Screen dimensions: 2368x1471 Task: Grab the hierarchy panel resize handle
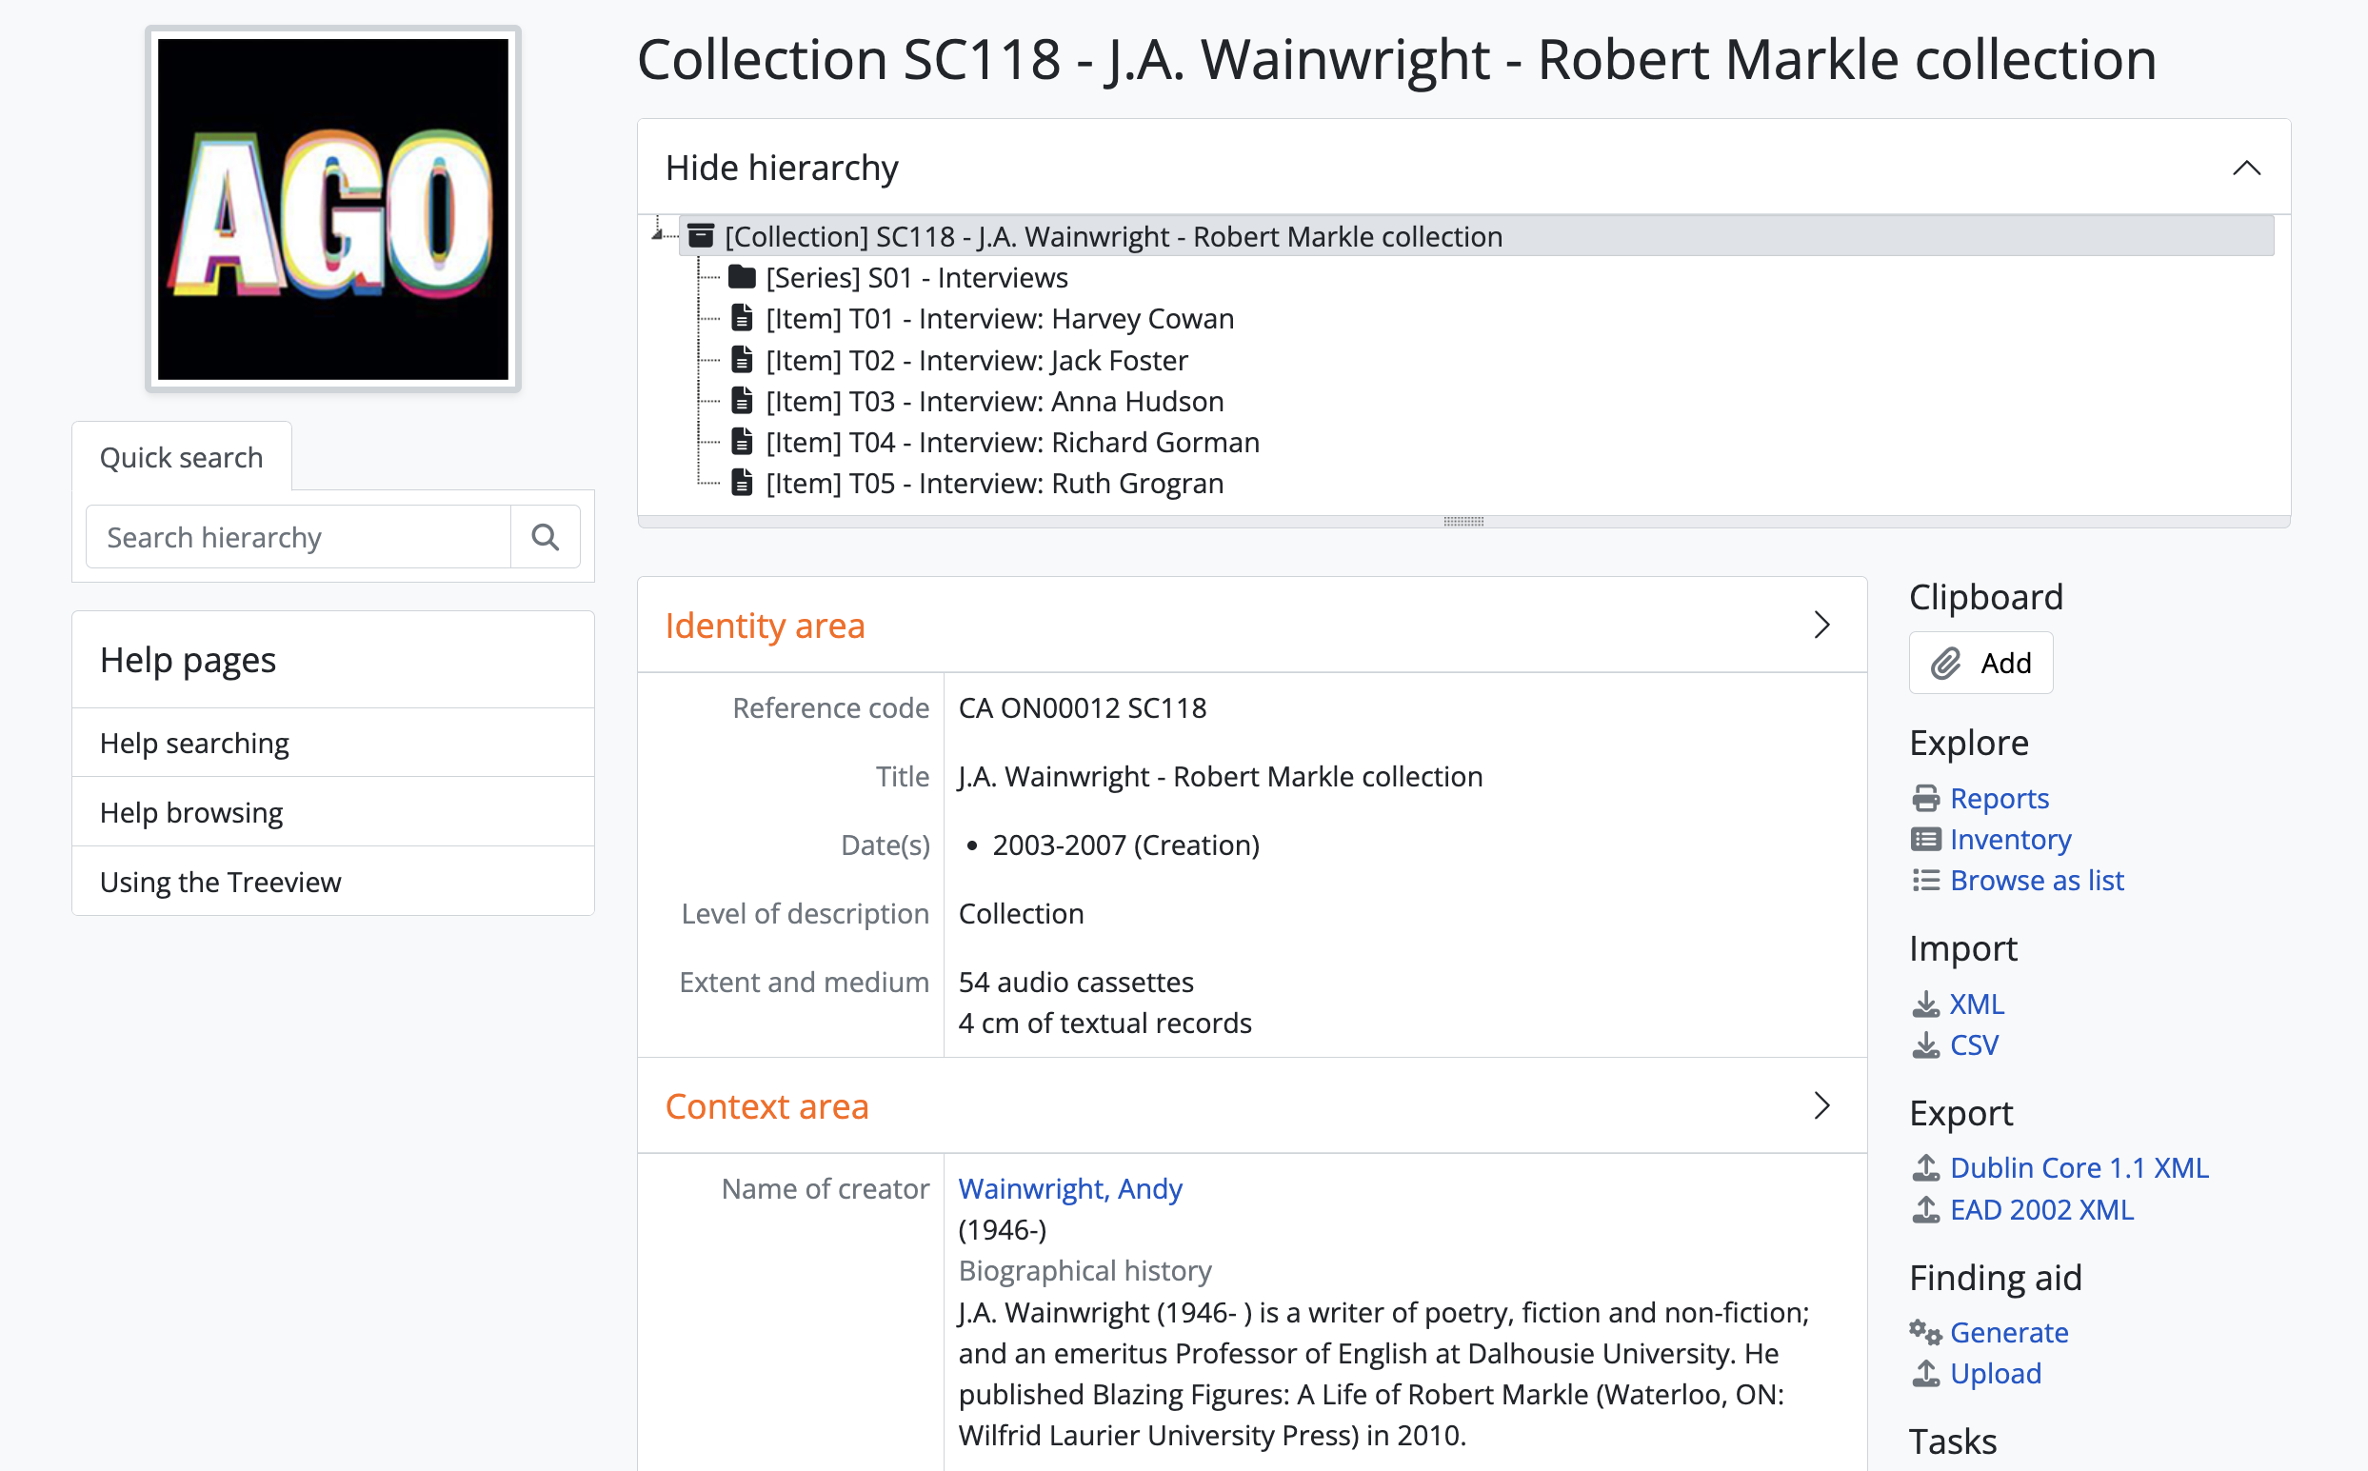pos(1463,522)
